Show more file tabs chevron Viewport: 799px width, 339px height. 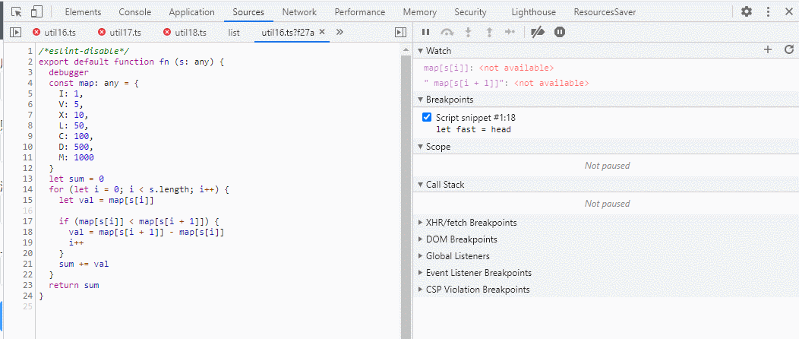(339, 32)
